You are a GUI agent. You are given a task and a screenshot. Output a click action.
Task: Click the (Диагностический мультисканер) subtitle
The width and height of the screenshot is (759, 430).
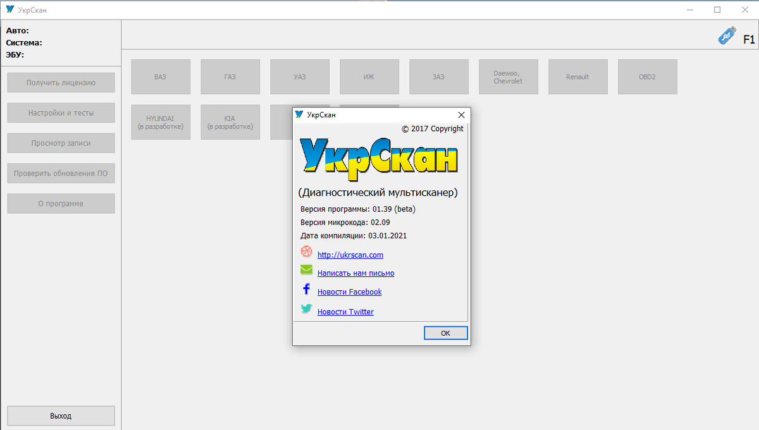378,192
